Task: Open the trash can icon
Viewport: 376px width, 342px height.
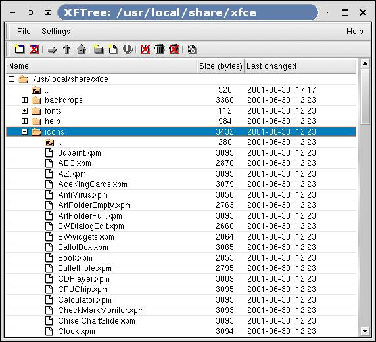Action: pyautogui.click(x=160, y=49)
